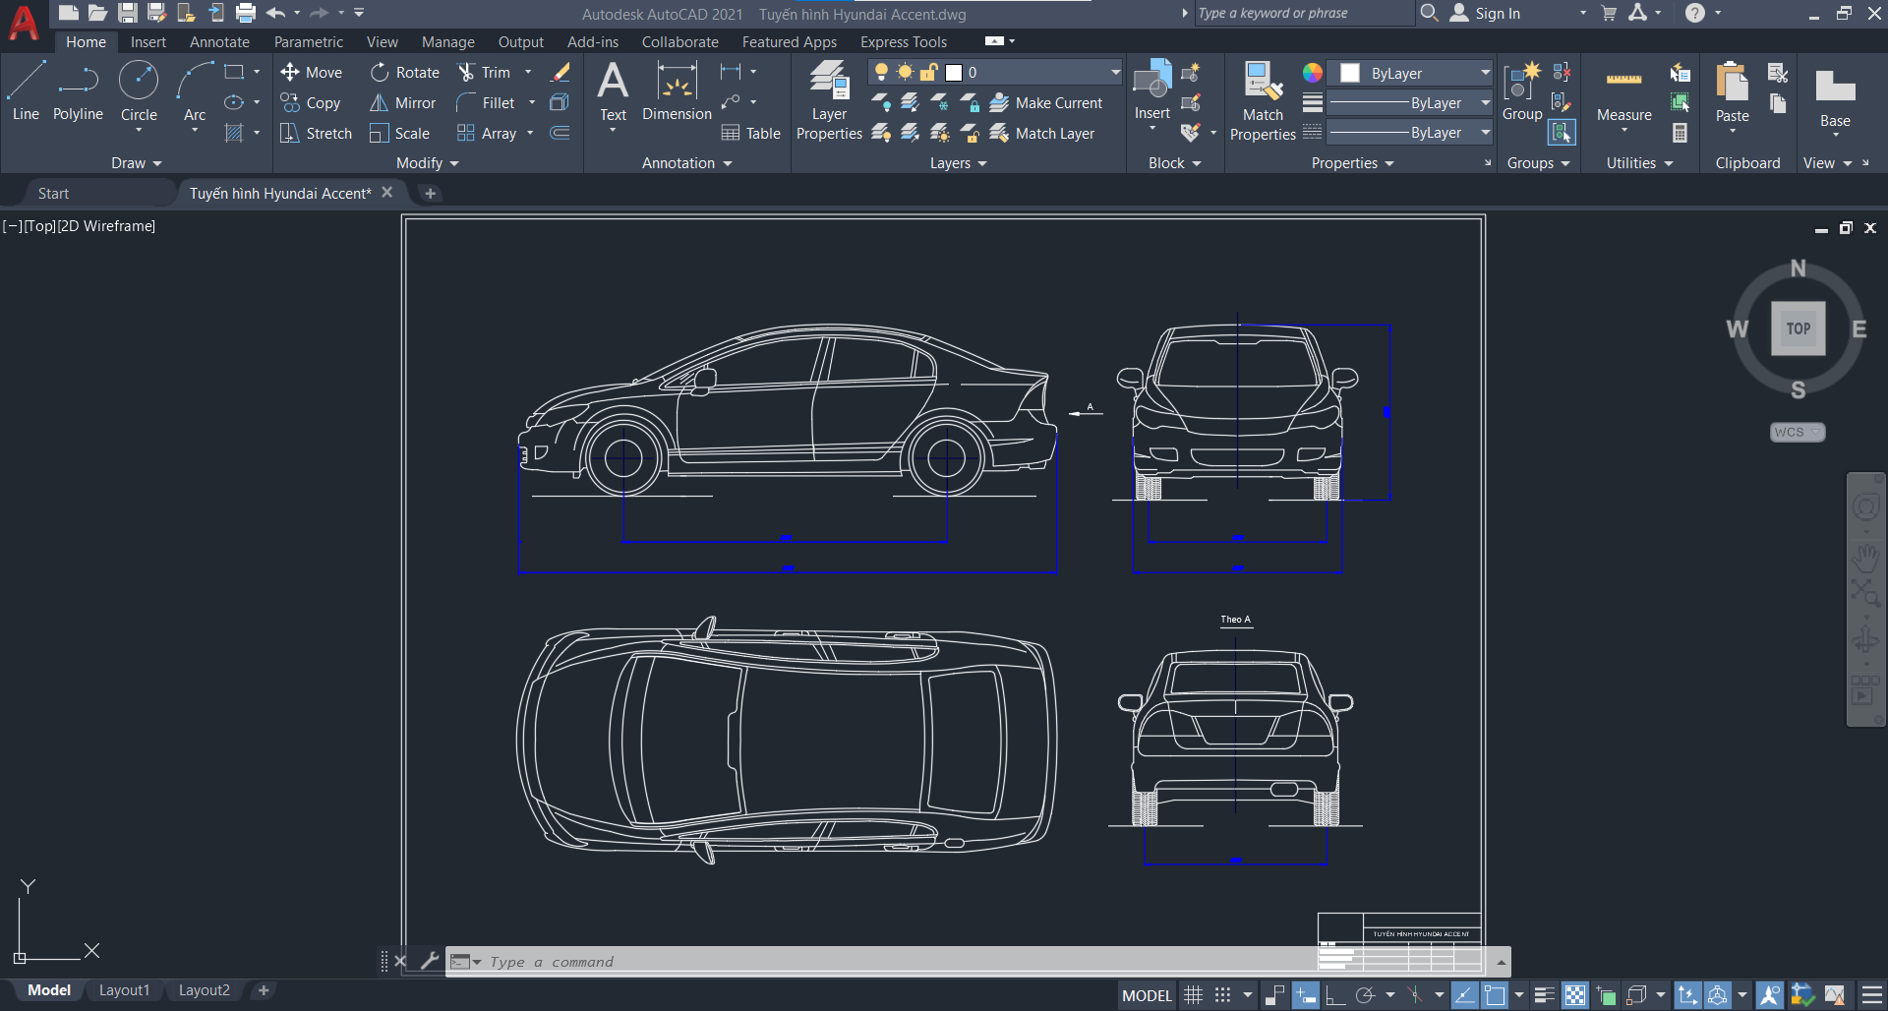This screenshot has height=1011, width=1888.
Task: Toggle object snap tracking in status bar
Action: [x=1464, y=995]
